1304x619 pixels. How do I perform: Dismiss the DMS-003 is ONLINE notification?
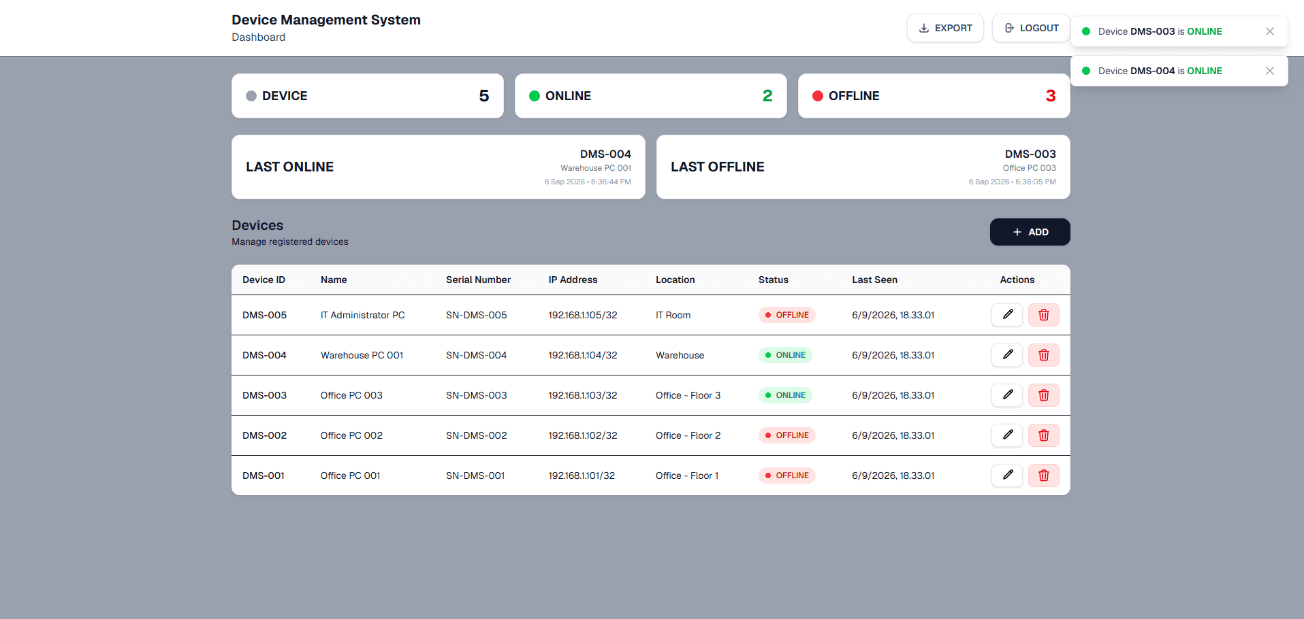(1269, 31)
